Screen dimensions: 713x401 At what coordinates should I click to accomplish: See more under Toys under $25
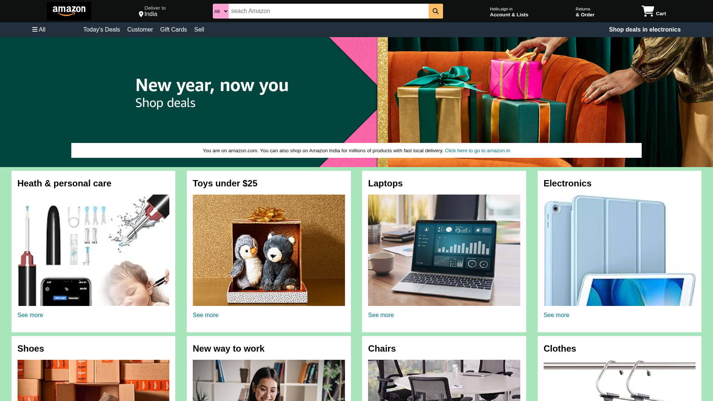click(205, 315)
